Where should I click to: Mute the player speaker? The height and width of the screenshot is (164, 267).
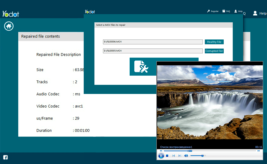pyautogui.click(x=186, y=156)
